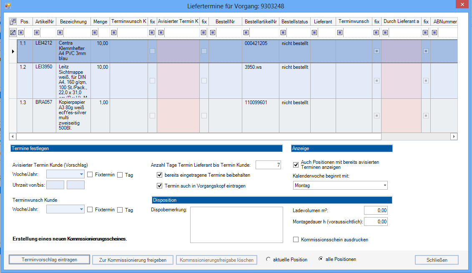Click the application icon in the title bar
This screenshot has height=273, width=472.
pyautogui.click(x=7, y=6)
